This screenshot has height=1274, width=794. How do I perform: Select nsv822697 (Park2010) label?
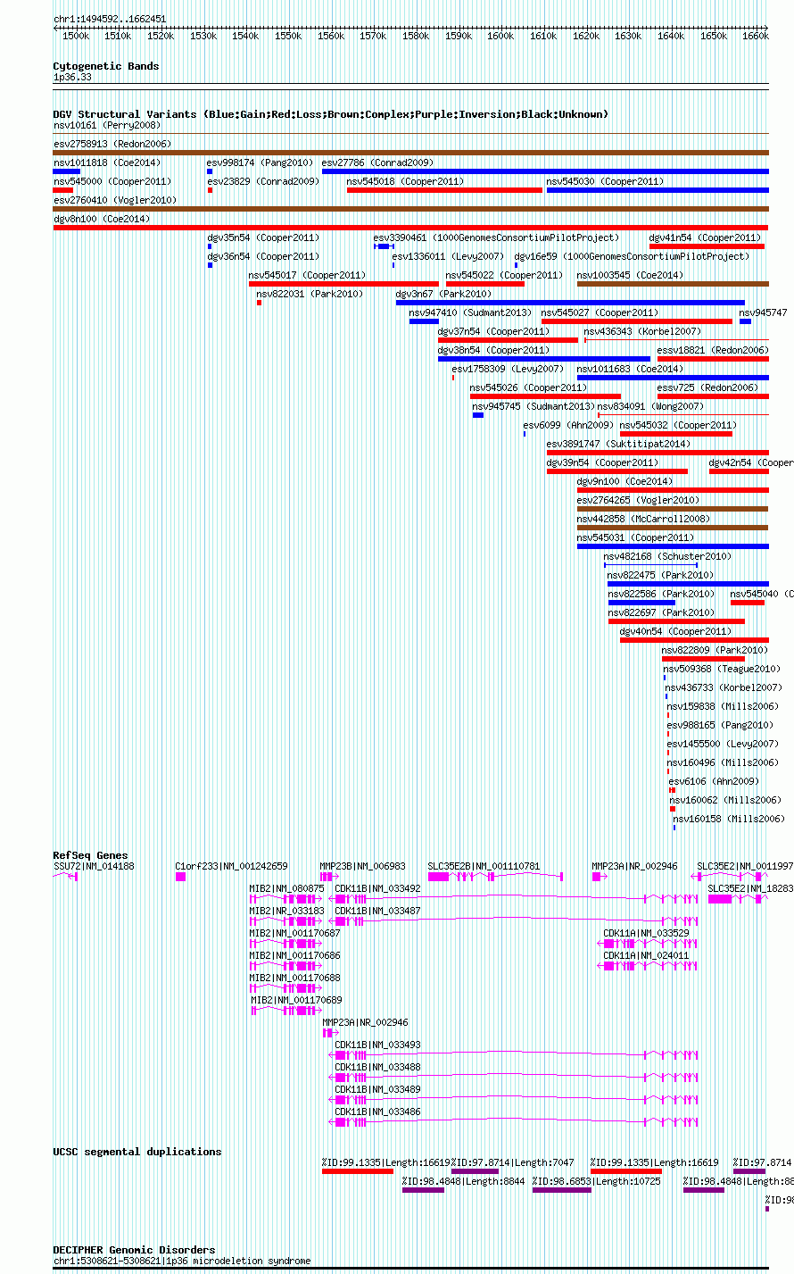[x=662, y=612]
